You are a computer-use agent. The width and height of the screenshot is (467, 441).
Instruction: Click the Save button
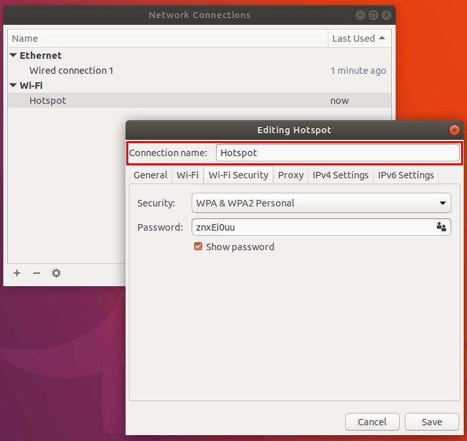click(x=432, y=421)
